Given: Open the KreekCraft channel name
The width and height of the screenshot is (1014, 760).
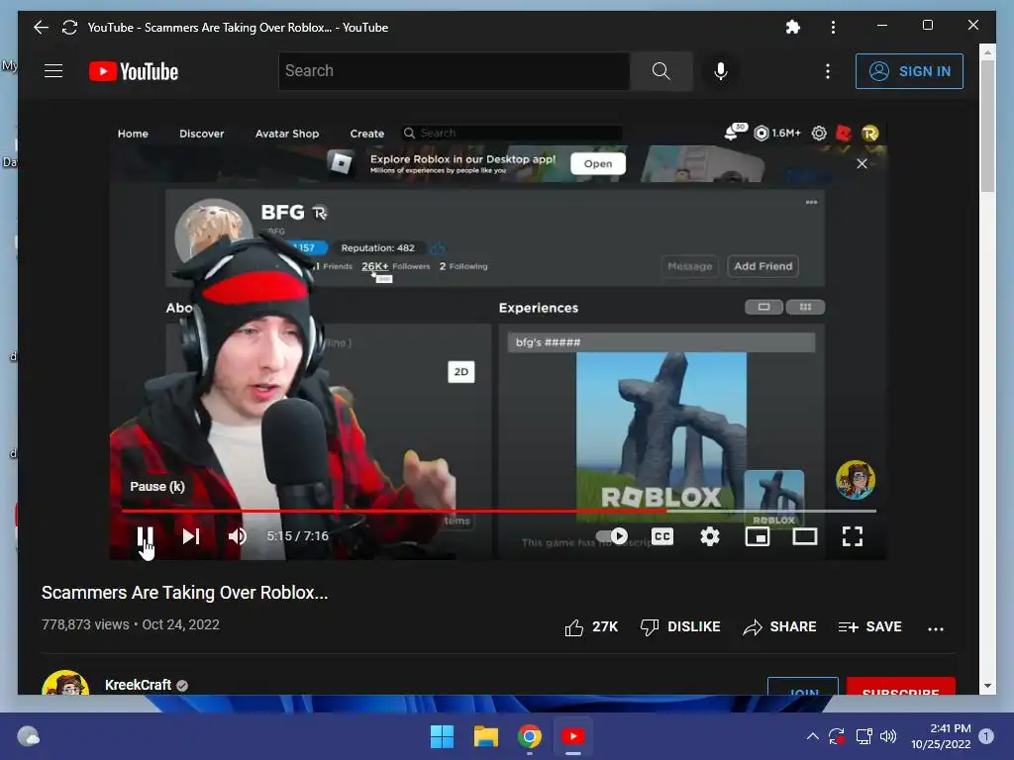Looking at the screenshot, I should click(x=139, y=685).
